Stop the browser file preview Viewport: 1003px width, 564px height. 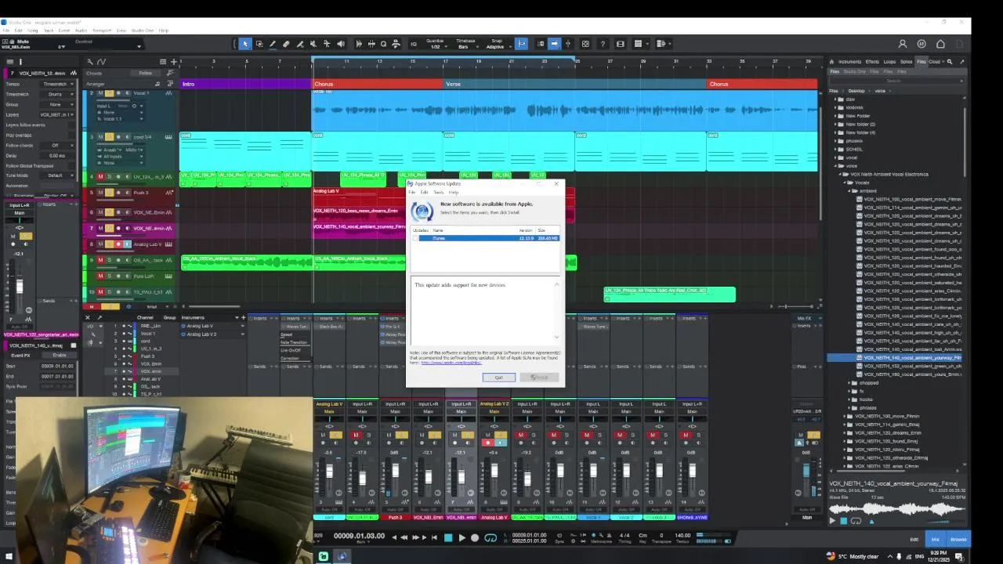click(843, 520)
